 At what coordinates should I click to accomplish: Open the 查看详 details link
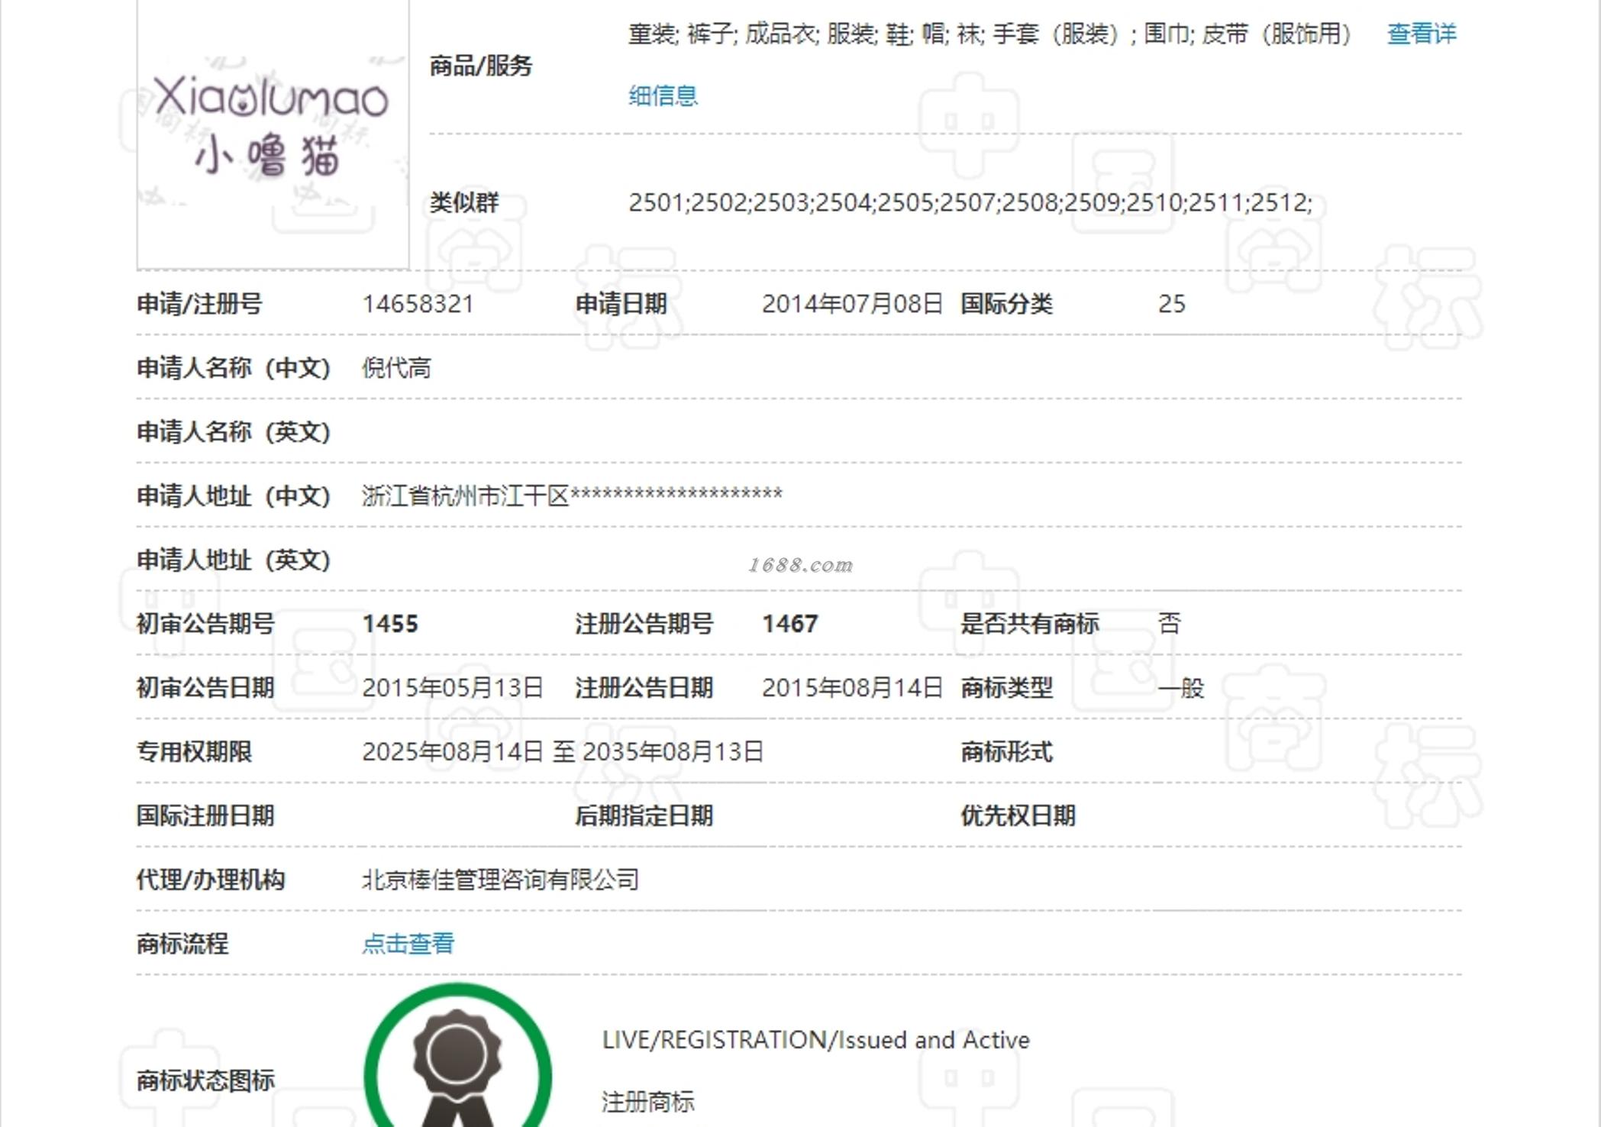[1421, 34]
